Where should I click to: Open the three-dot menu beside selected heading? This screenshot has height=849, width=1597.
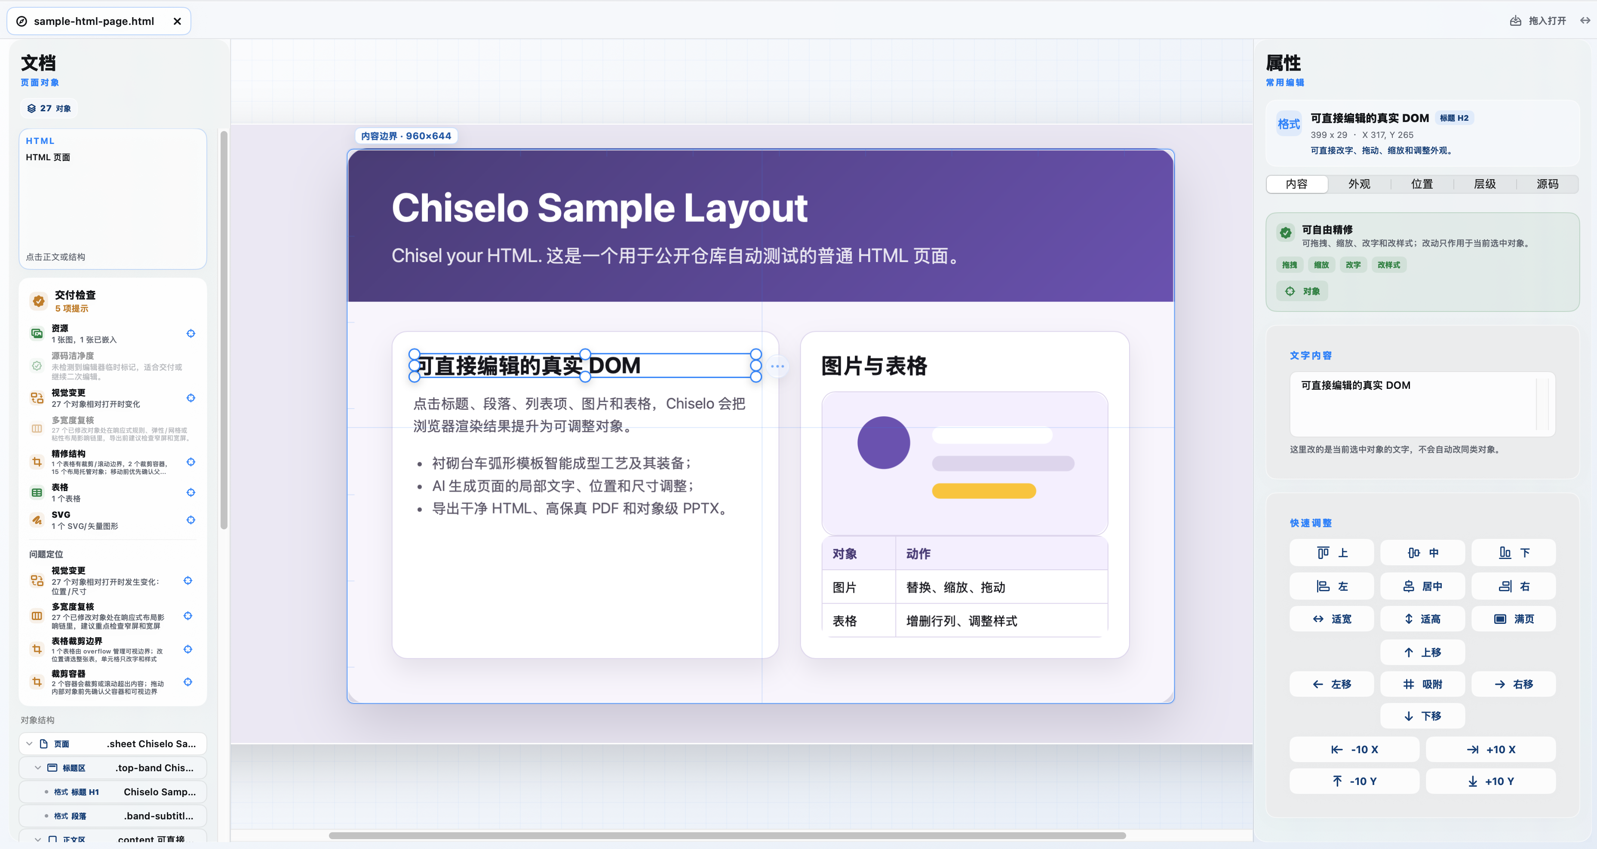tap(777, 366)
